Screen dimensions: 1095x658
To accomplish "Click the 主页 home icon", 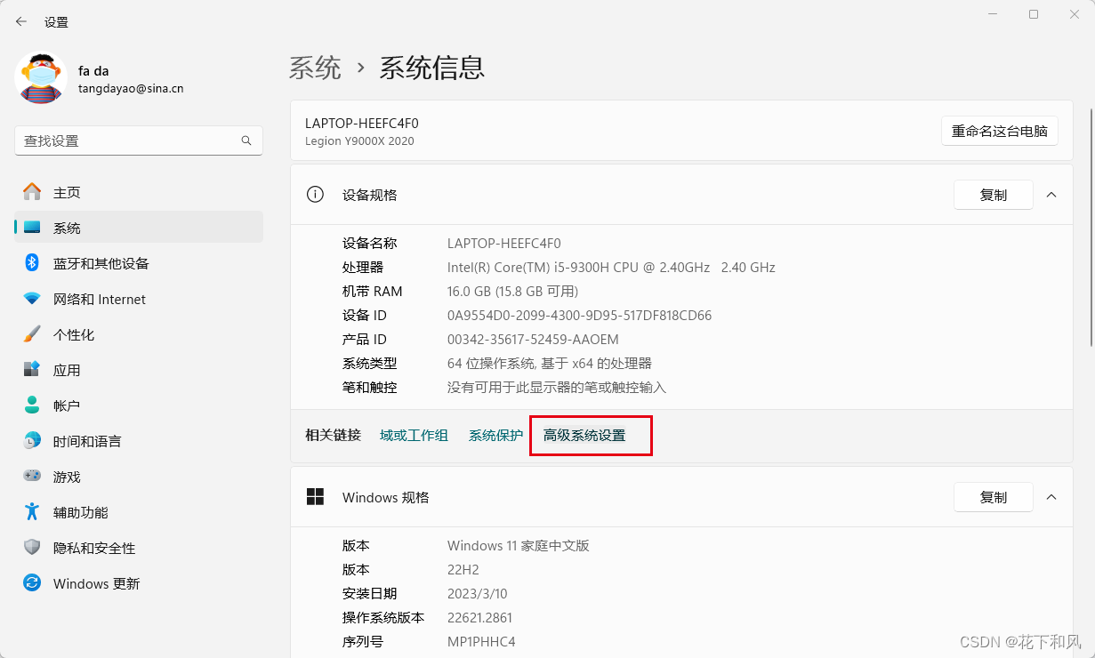I will tap(32, 192).
